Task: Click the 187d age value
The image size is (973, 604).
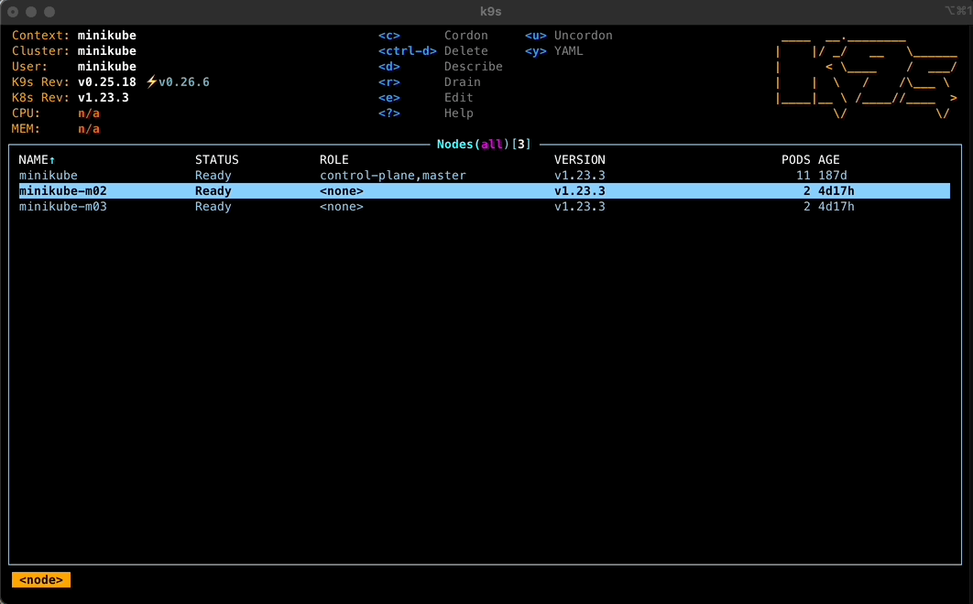Action: pyautogui.click(x=832, y=176)
